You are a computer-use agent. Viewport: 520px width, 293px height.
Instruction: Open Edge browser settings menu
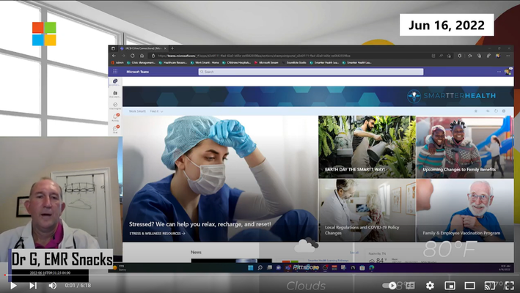click(x=508, y=56)
